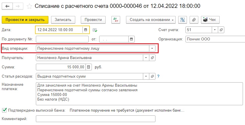Image resolution: width=245 pixels, height=125 pixels.
Task: Open the Счет учета 51 form
Action: (x=221, y=30)
